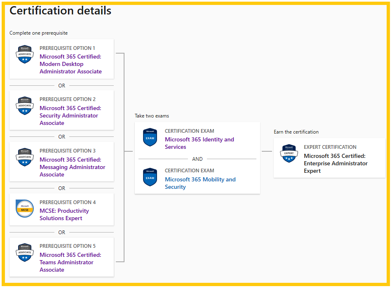Select Enterprise Administrator Expert certification title
392x289 pixels.
point(336,163)
